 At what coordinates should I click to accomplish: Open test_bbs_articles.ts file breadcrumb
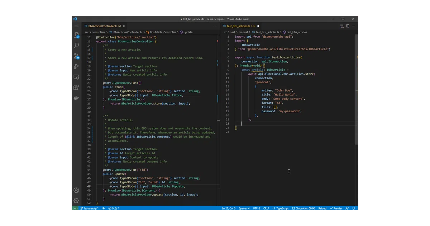click(x=265, y=32)
